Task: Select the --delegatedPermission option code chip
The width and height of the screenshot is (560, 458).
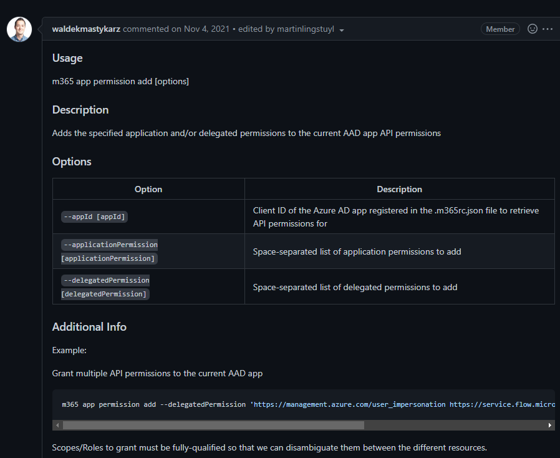Action: coord(105,280)
